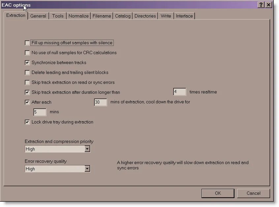
Task: Uncheck Synchronize between tracks
Action: pos(27,63)
